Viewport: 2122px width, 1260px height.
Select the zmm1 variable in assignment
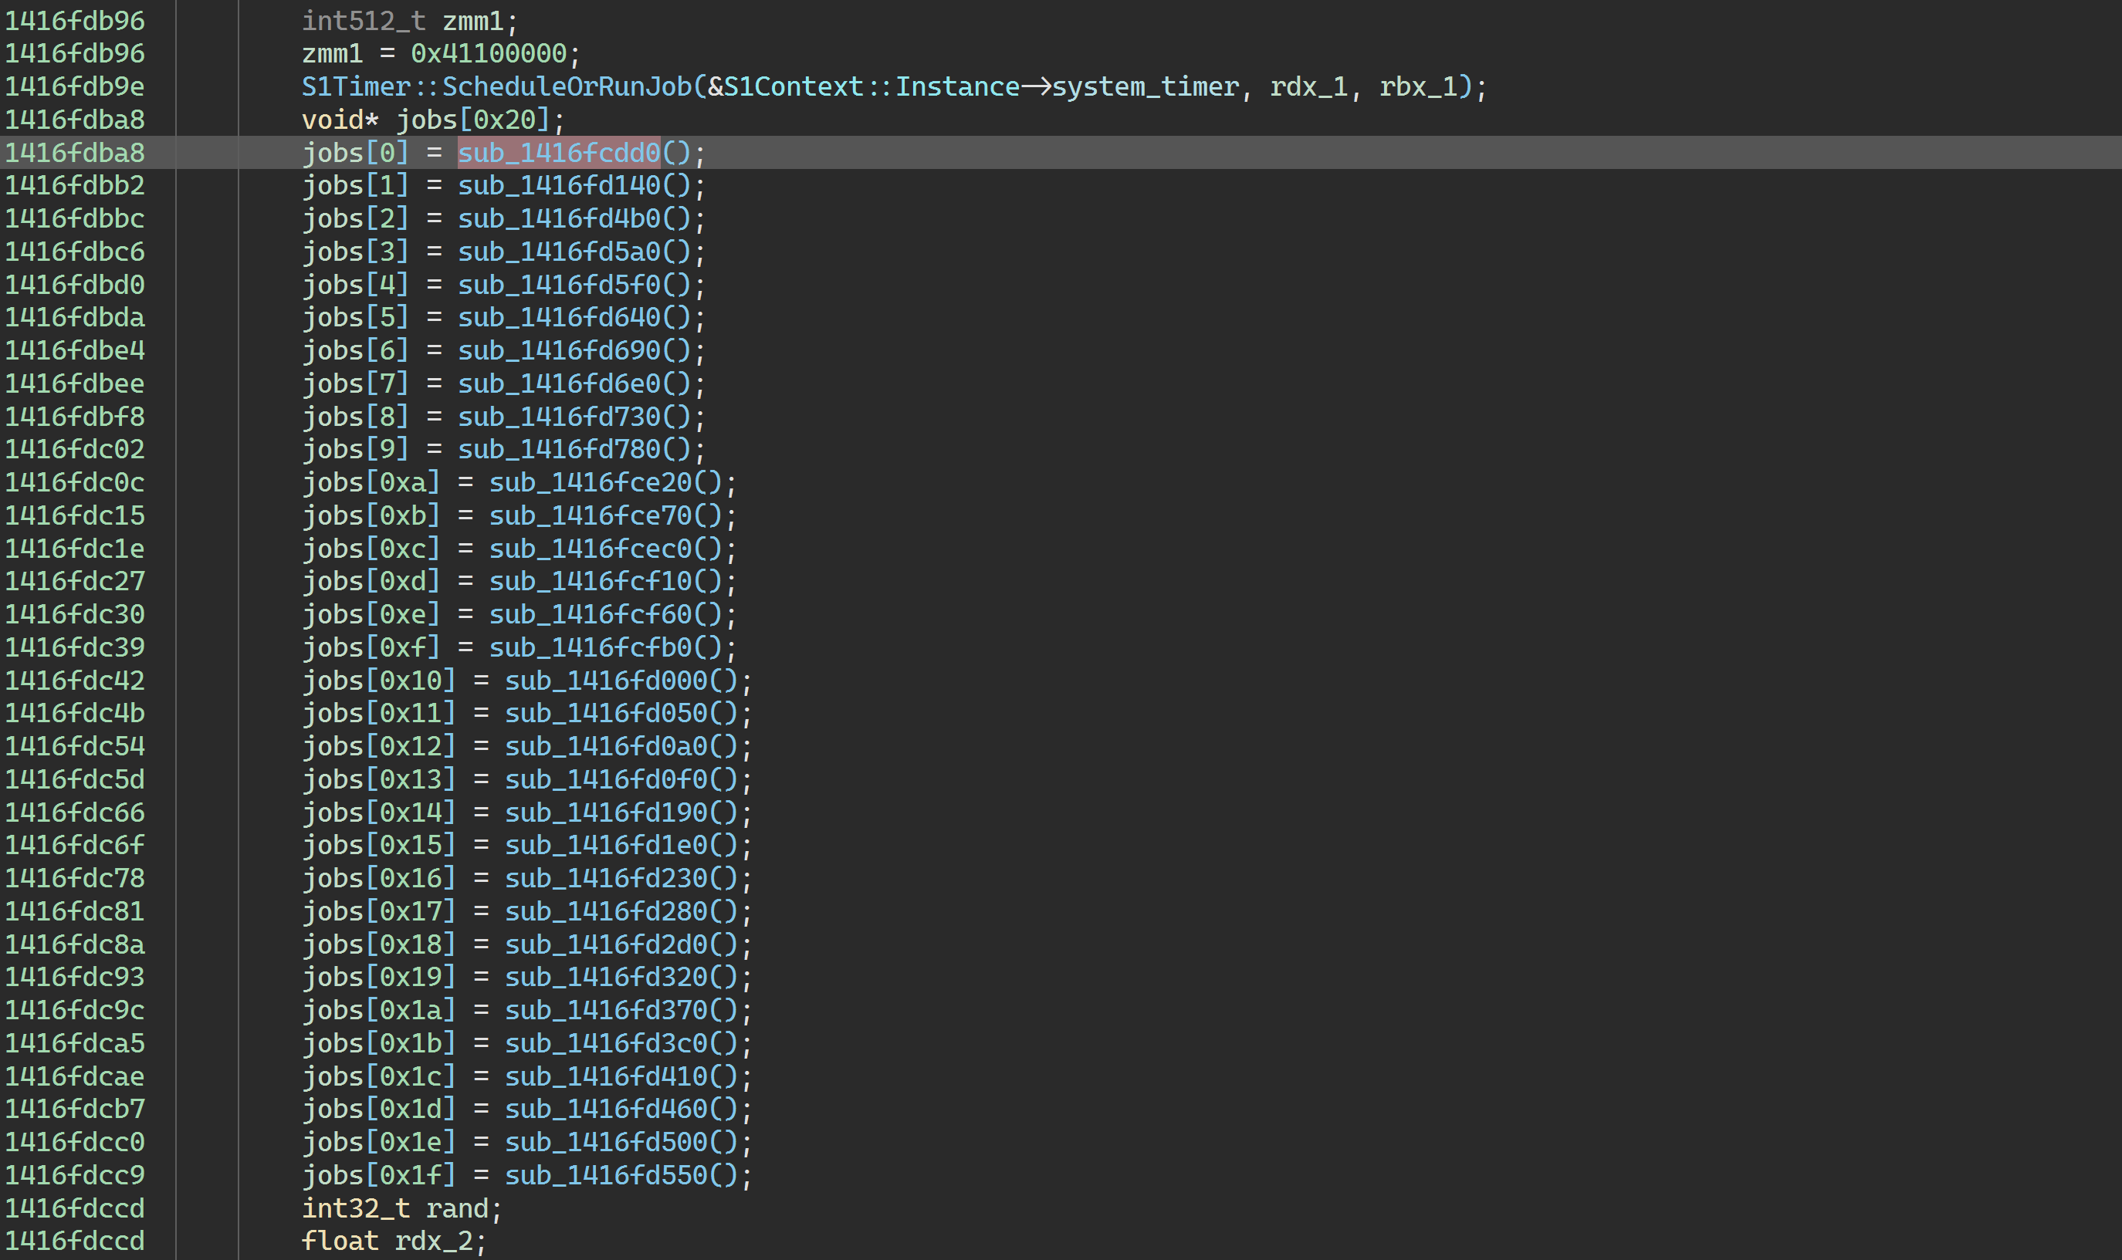tap(332, 53)
